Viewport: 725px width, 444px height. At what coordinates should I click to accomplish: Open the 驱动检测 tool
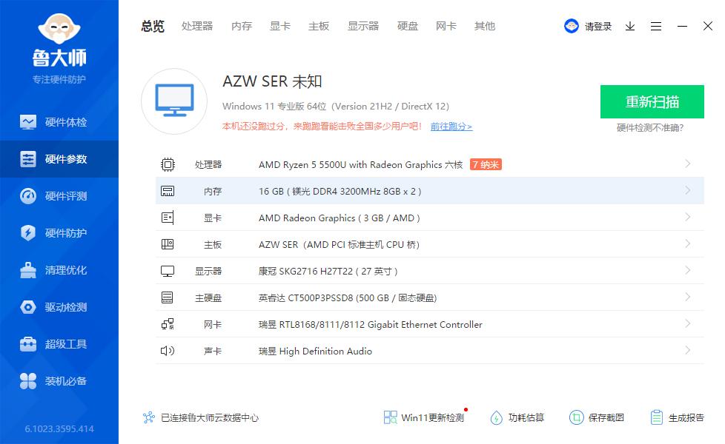click(59, 306)
